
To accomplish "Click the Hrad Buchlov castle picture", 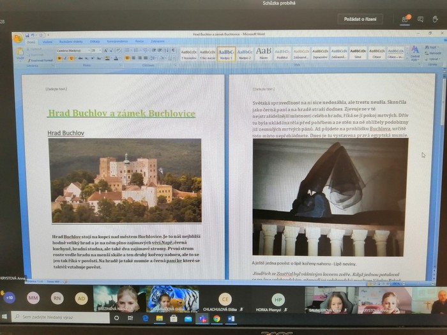I will tap(125, 181).
